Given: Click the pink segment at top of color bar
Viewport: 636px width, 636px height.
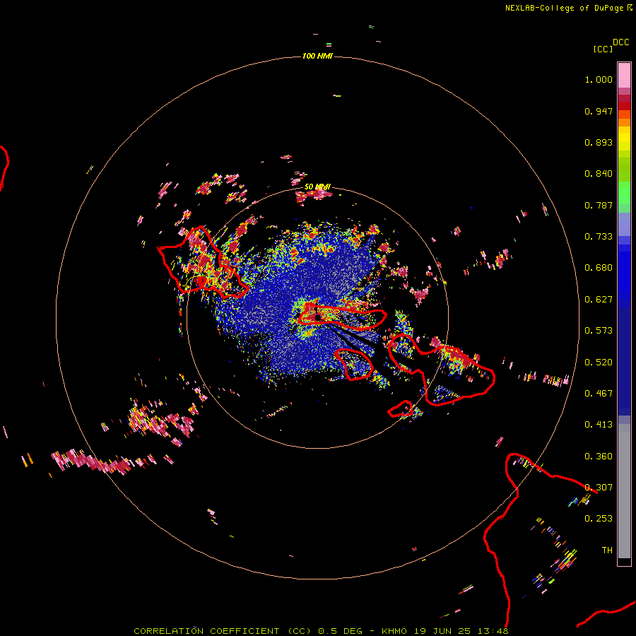Looking at the screenshot, I should coord(624,76).
